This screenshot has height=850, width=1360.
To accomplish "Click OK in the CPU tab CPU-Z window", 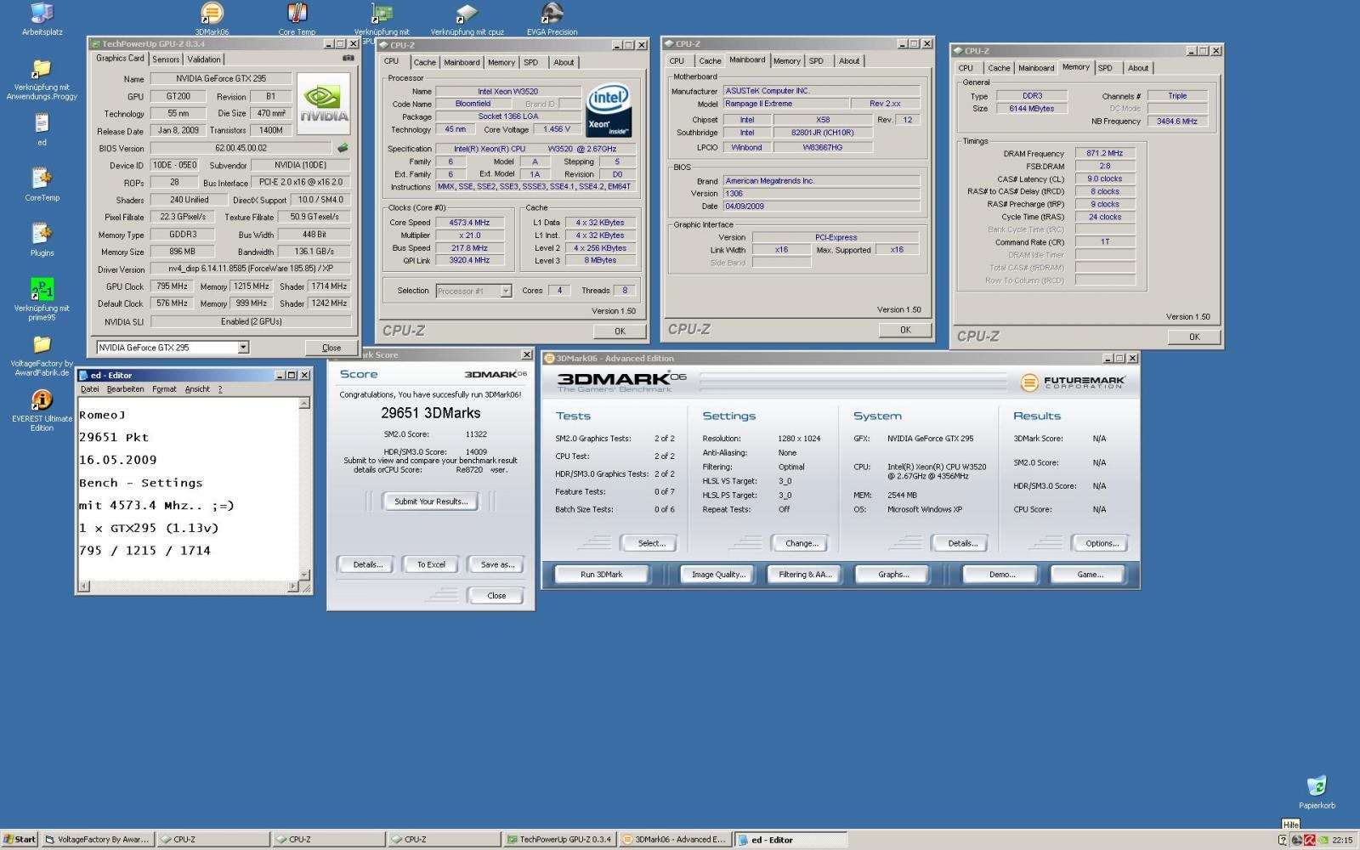I will tap(620, 331).
